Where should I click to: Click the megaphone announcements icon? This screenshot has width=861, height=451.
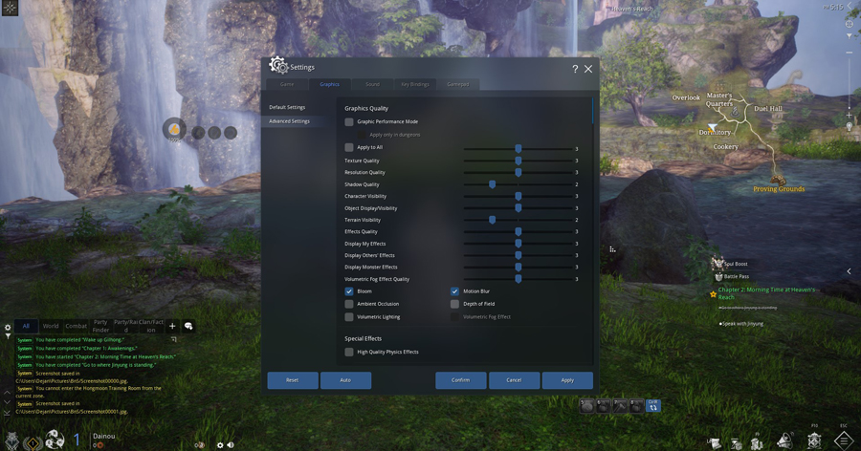tap(785, 440)
